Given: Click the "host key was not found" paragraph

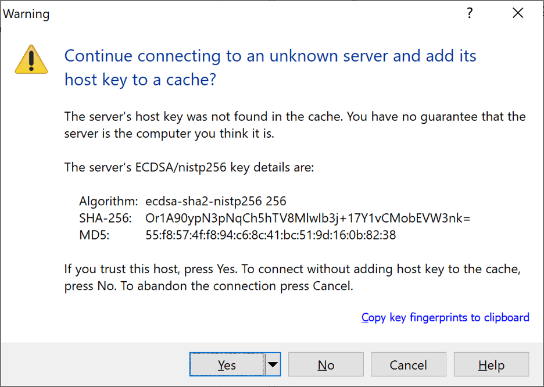Looking at the screenshot, I should coord(295,125).
